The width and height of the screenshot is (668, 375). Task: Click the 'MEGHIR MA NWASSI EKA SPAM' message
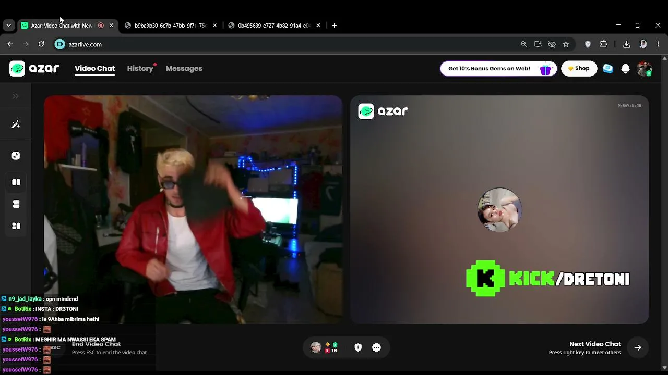click(76, 340)
